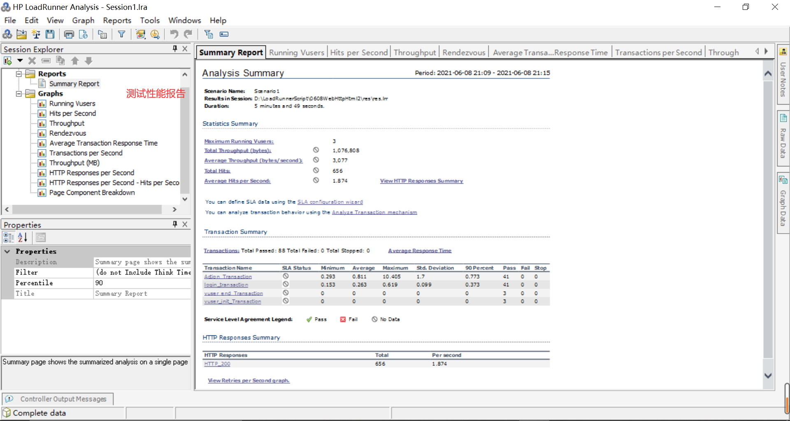Undo the last action
790x421 pixels.
coord(174,34)
